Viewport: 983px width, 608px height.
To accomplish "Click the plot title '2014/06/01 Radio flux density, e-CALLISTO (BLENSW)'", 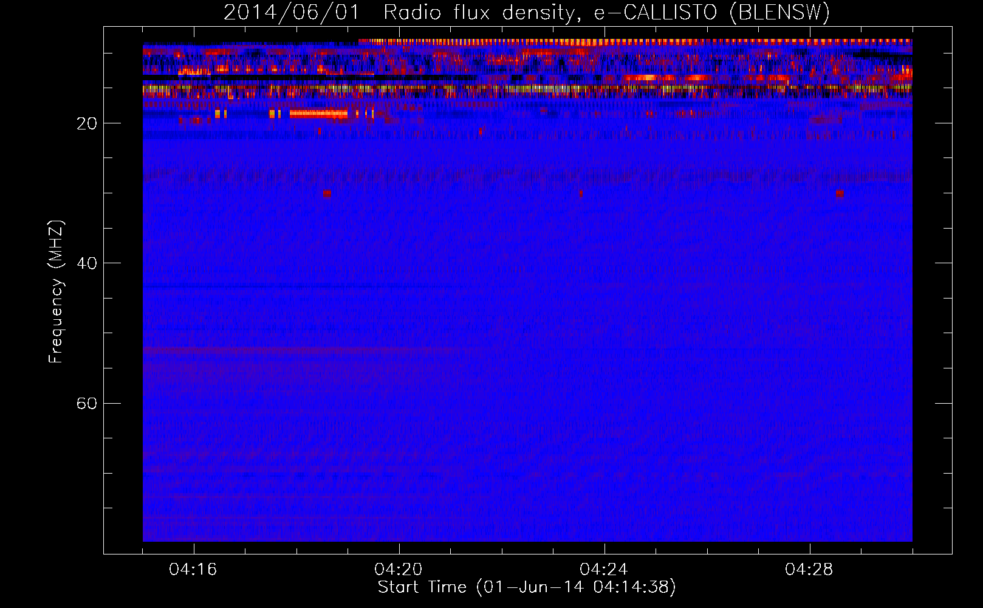I will [527, 12].
